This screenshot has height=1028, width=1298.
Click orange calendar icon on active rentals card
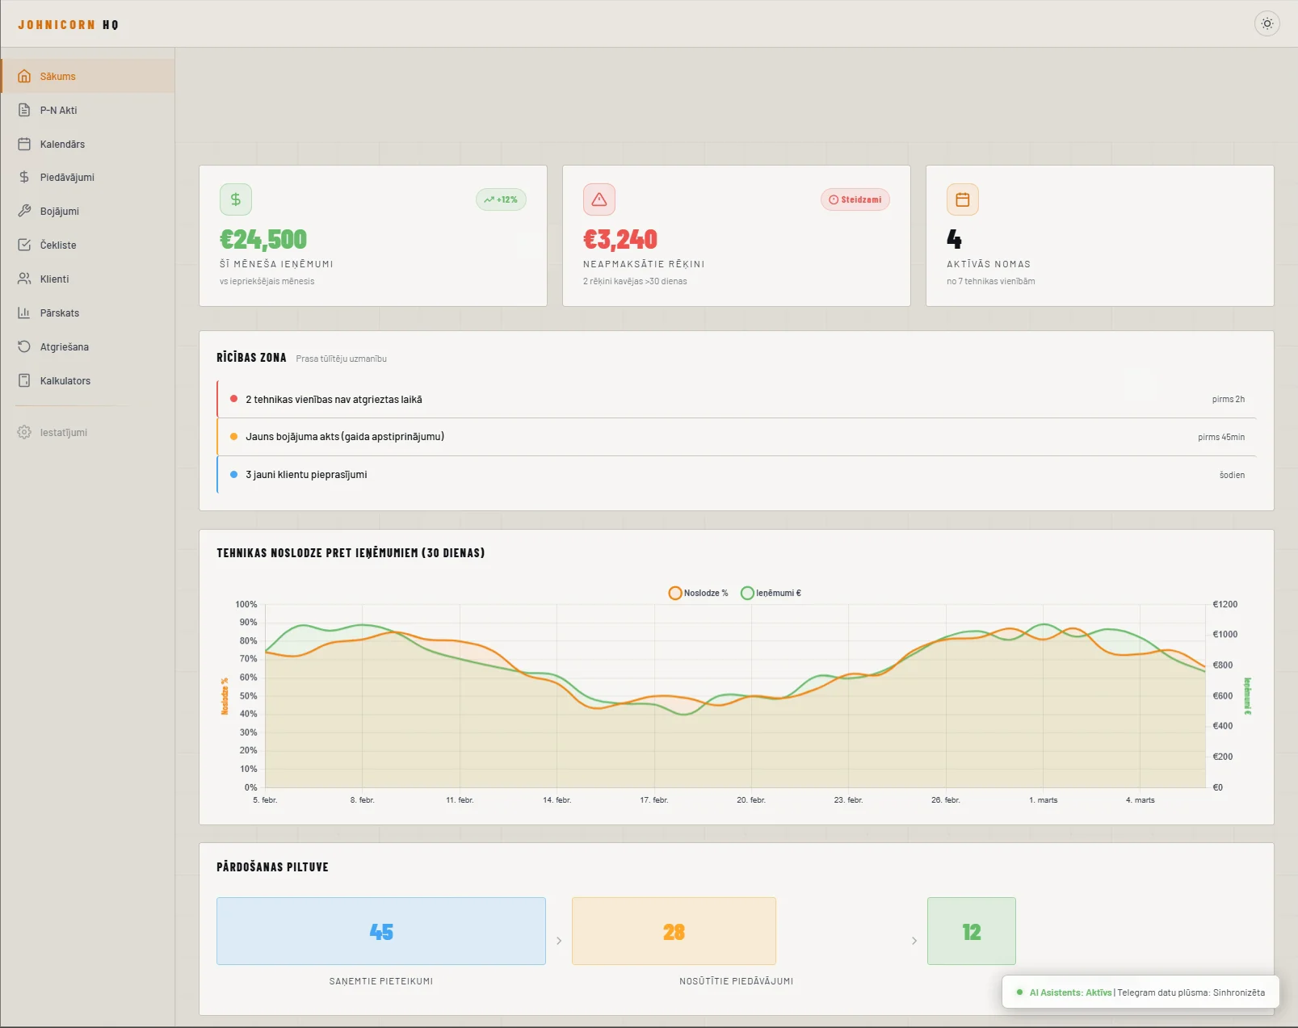(963, 199)
